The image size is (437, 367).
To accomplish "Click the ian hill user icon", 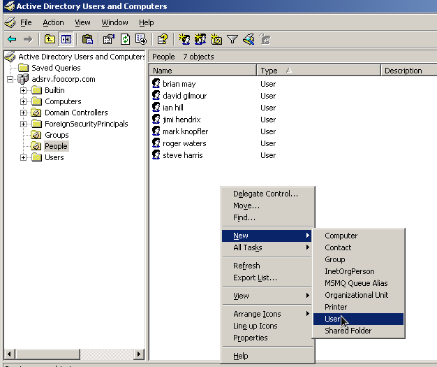I will tap(156, 108).
